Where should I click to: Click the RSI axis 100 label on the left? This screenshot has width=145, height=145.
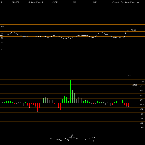tap(2, 26)
